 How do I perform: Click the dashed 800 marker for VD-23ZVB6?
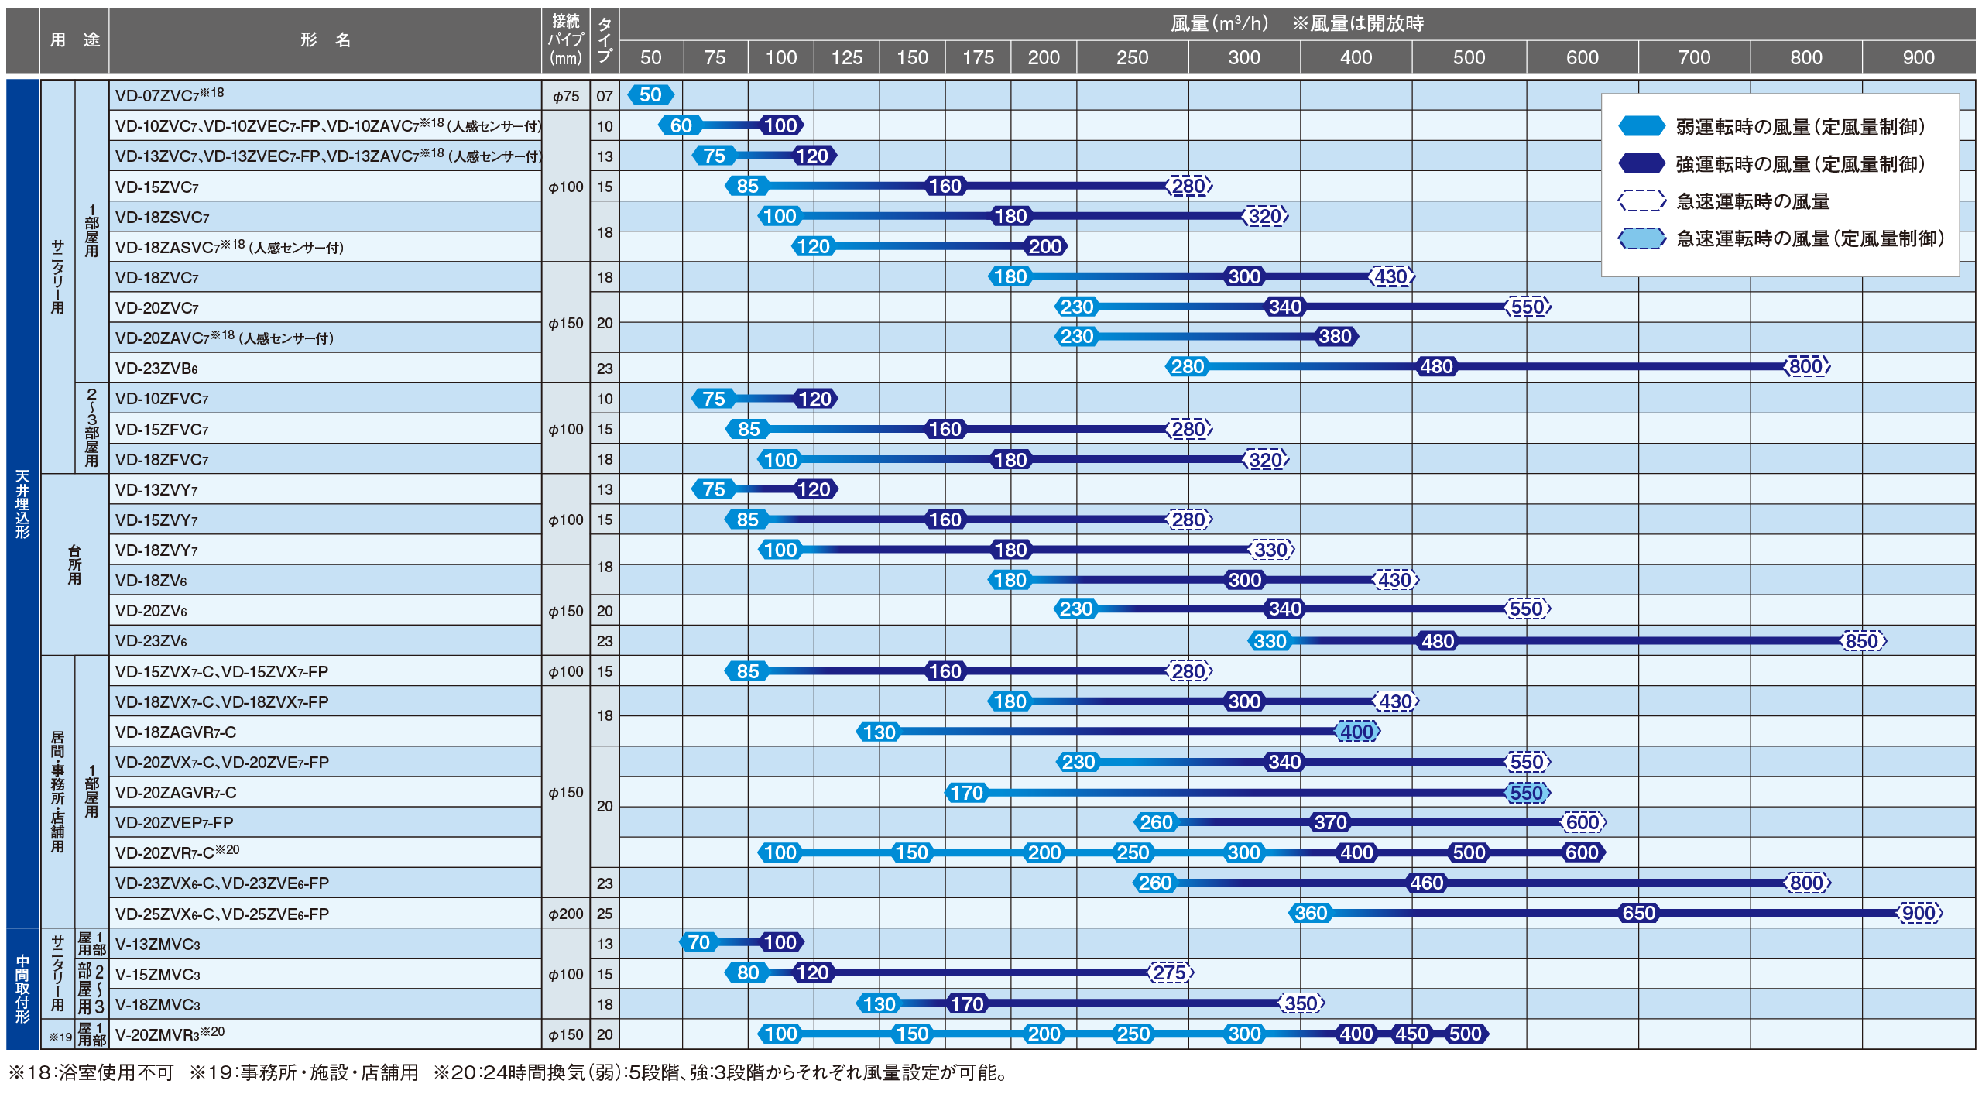click(1806, 366)
